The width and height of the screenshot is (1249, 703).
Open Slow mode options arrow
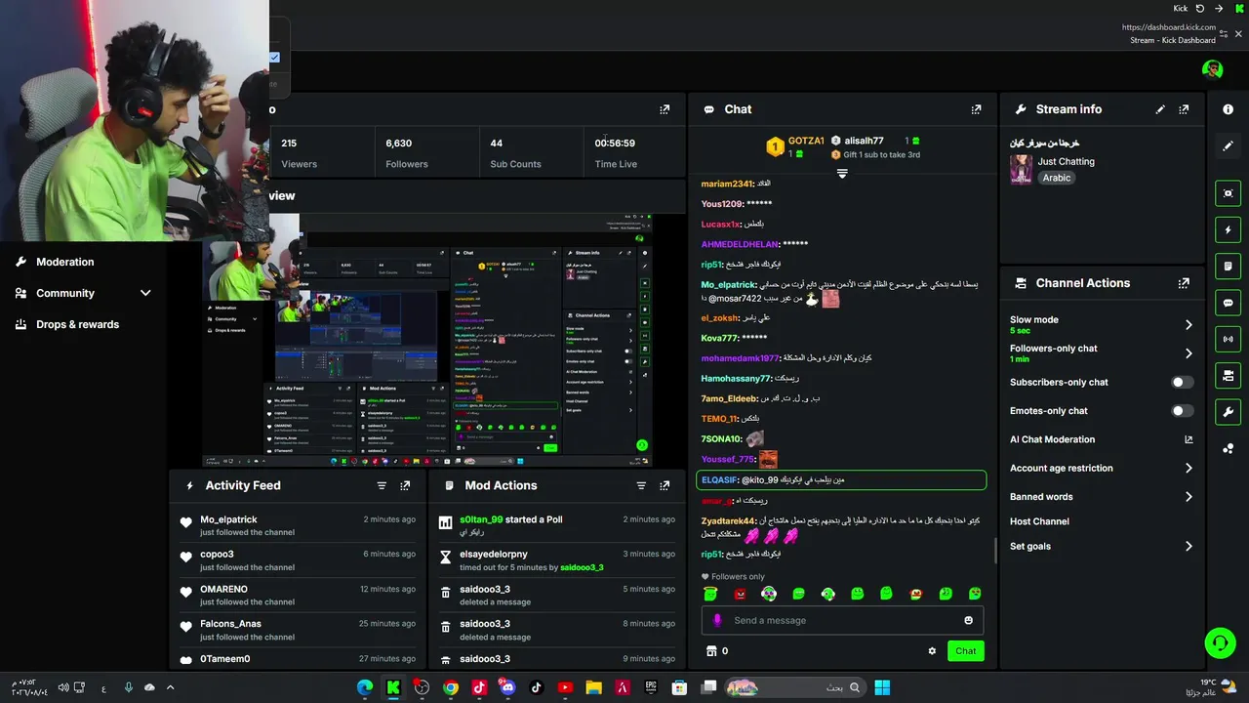[x=1188, y=324]
